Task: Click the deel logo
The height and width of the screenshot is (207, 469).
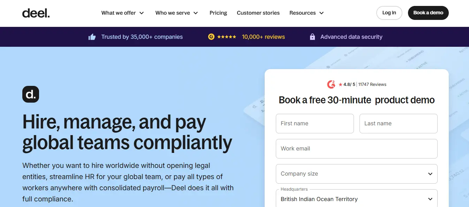Action: pyautogui.click(x=36, y=13)
